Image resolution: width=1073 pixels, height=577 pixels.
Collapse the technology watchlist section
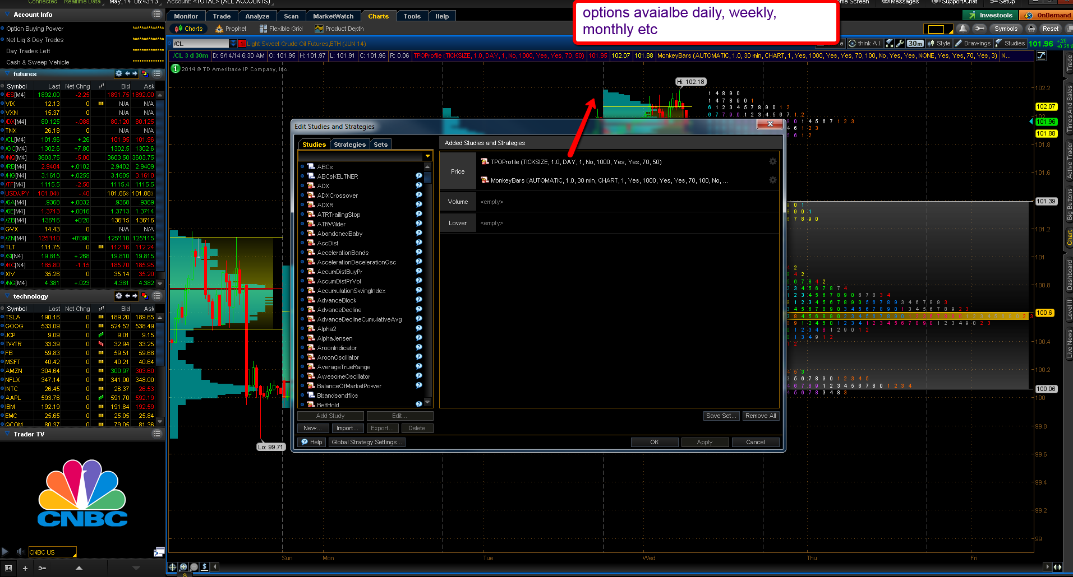(x=7, y=296)
